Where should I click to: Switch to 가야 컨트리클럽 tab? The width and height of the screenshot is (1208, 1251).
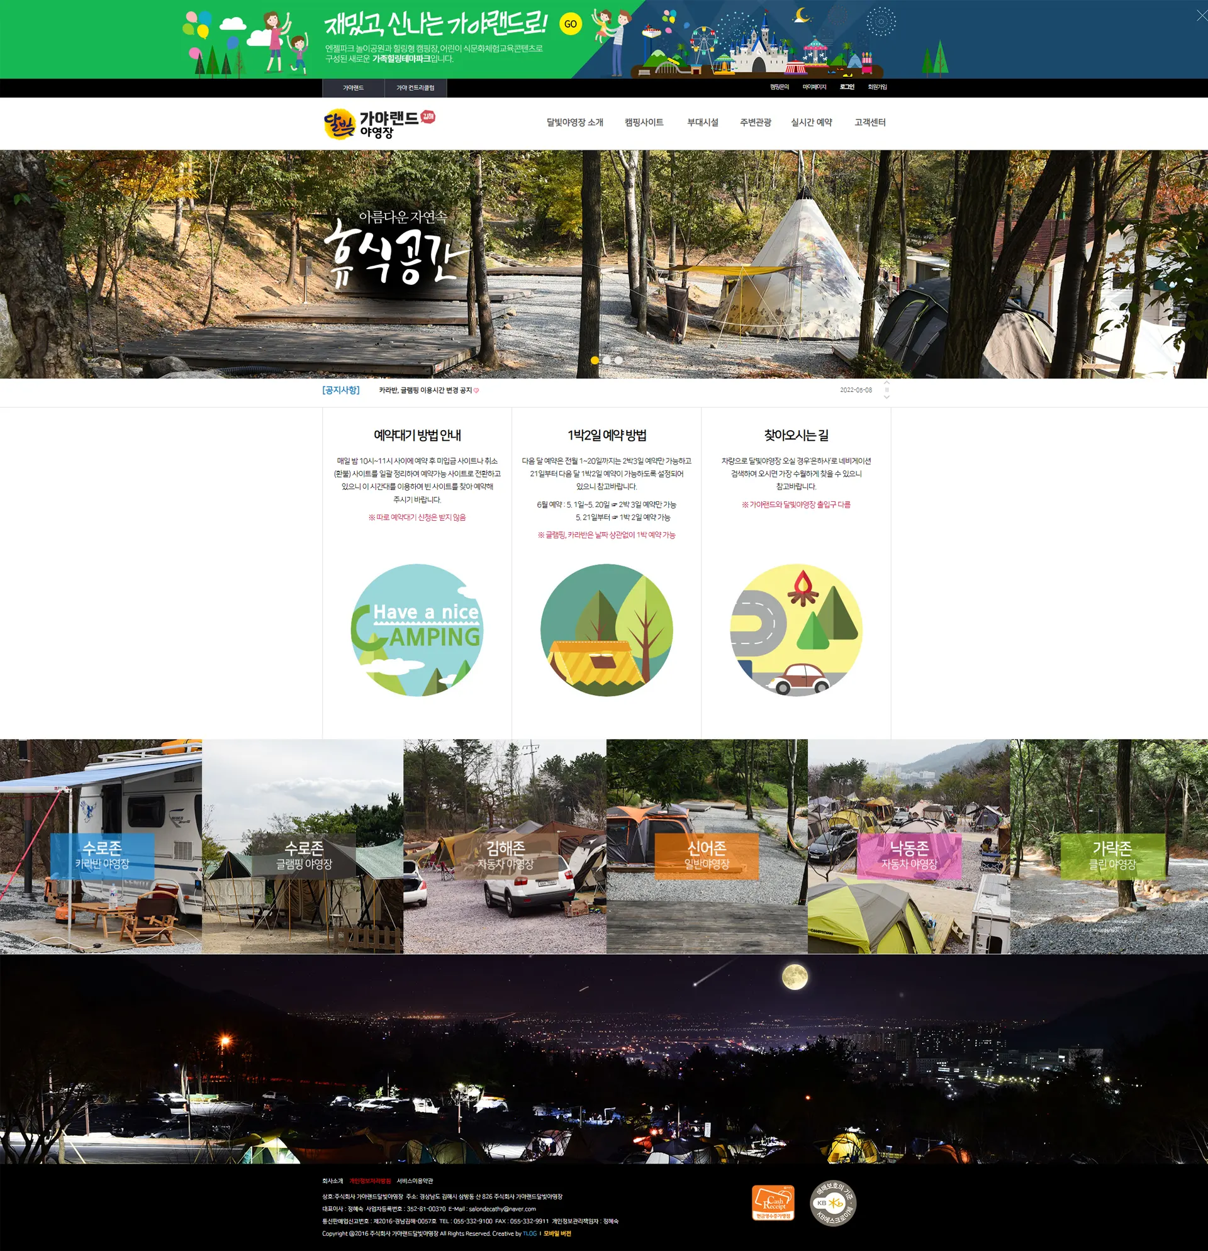coord(415,87)
